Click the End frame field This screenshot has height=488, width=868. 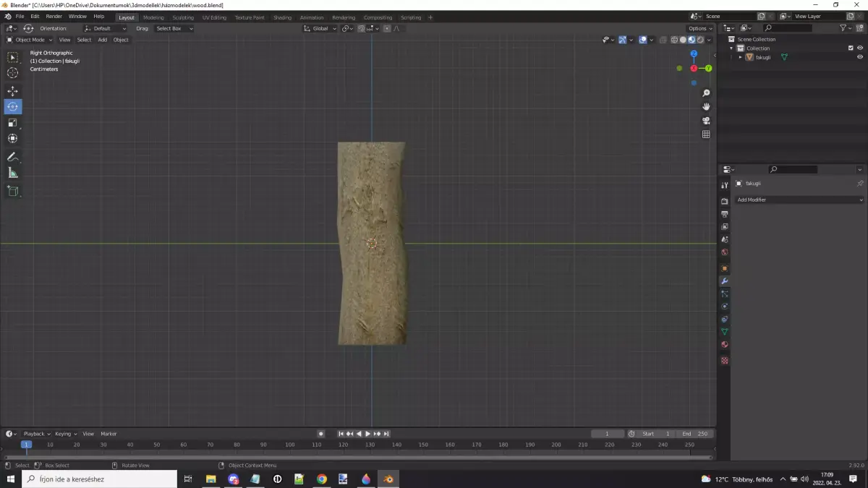[x=695, y=434]
